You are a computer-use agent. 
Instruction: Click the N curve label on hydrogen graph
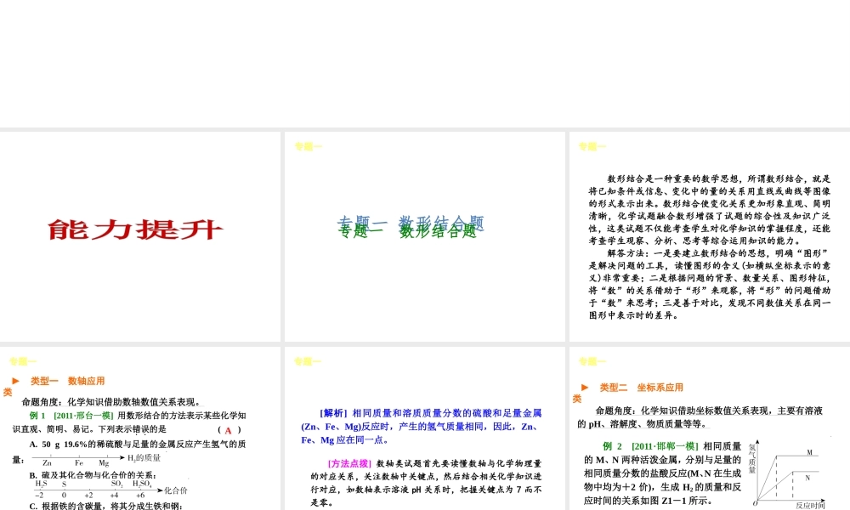click(x=807, y=478)
